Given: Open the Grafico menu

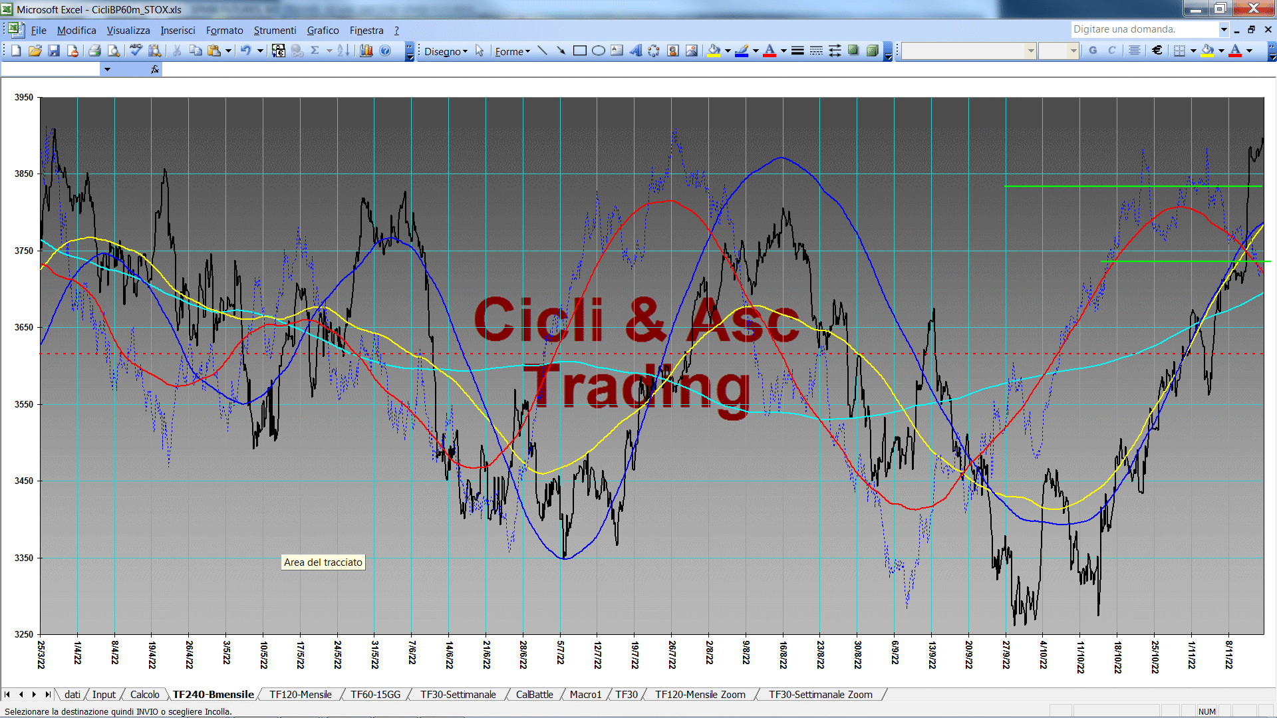Looking at the screenshot, I should (323, 31).
